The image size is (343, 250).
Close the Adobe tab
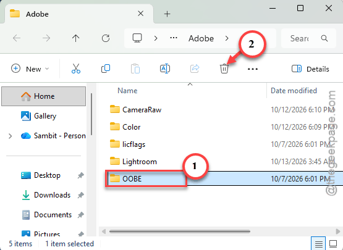[141, 14]
